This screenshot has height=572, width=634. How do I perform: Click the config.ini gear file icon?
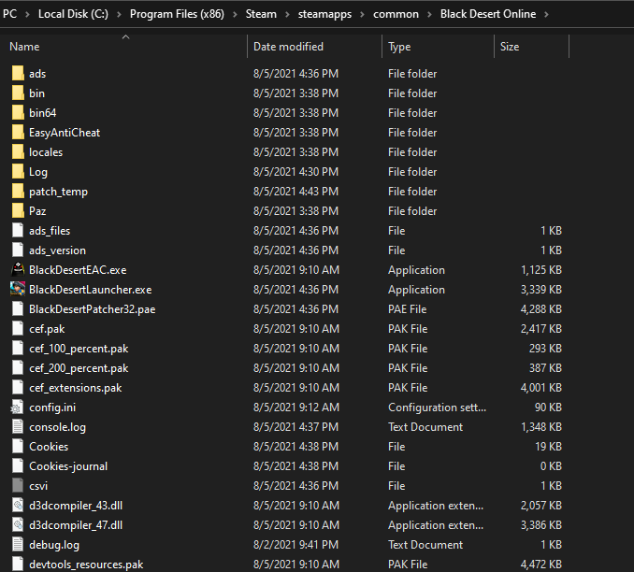coord(18,408)
